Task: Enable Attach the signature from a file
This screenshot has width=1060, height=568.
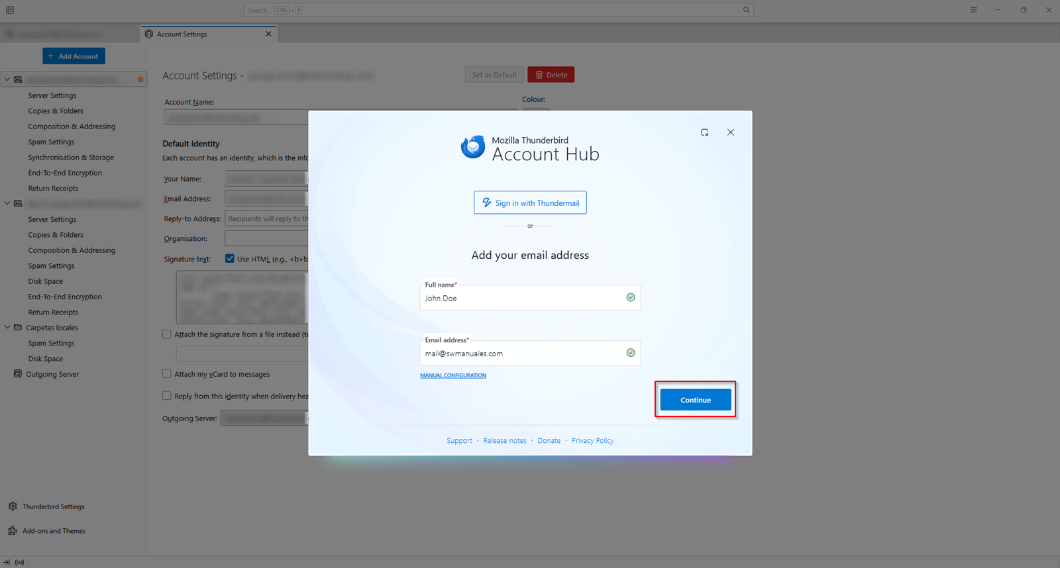Action: [167, 334]
